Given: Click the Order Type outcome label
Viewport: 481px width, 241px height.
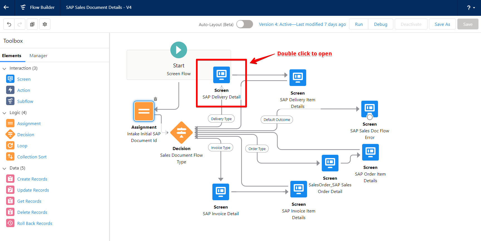Looking at the screenshot, I should coord(257,149).
